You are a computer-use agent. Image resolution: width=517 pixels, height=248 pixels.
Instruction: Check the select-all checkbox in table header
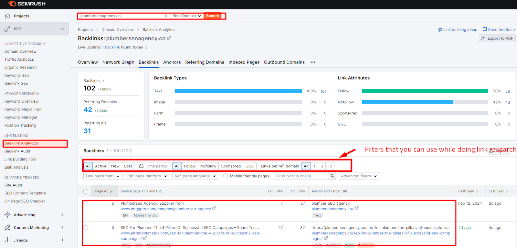pyautogui.click(x=86, y=191)
